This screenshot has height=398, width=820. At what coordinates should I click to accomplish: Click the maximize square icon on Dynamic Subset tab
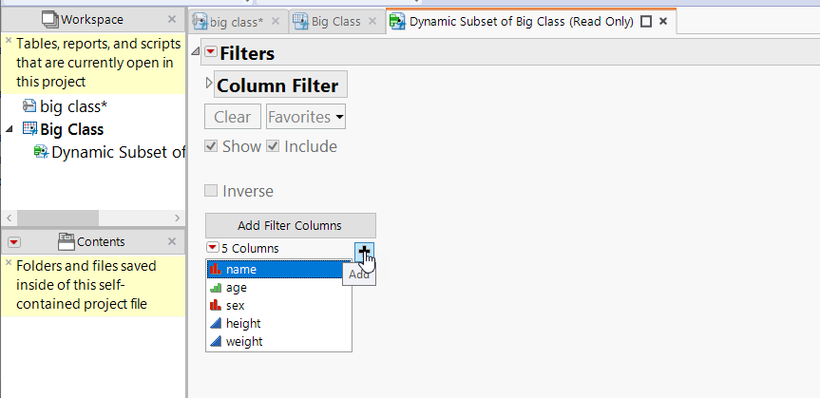(646, 21)
